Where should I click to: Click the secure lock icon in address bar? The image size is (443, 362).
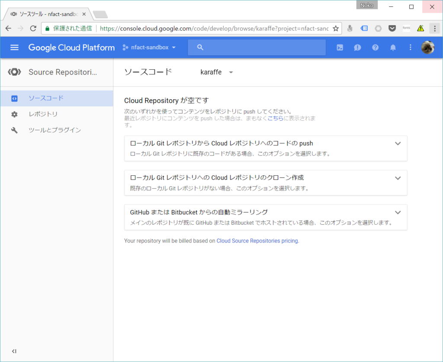(48, 28)
